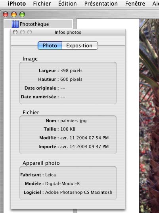Switch to the Exposition tab

[x=79, y=46]
